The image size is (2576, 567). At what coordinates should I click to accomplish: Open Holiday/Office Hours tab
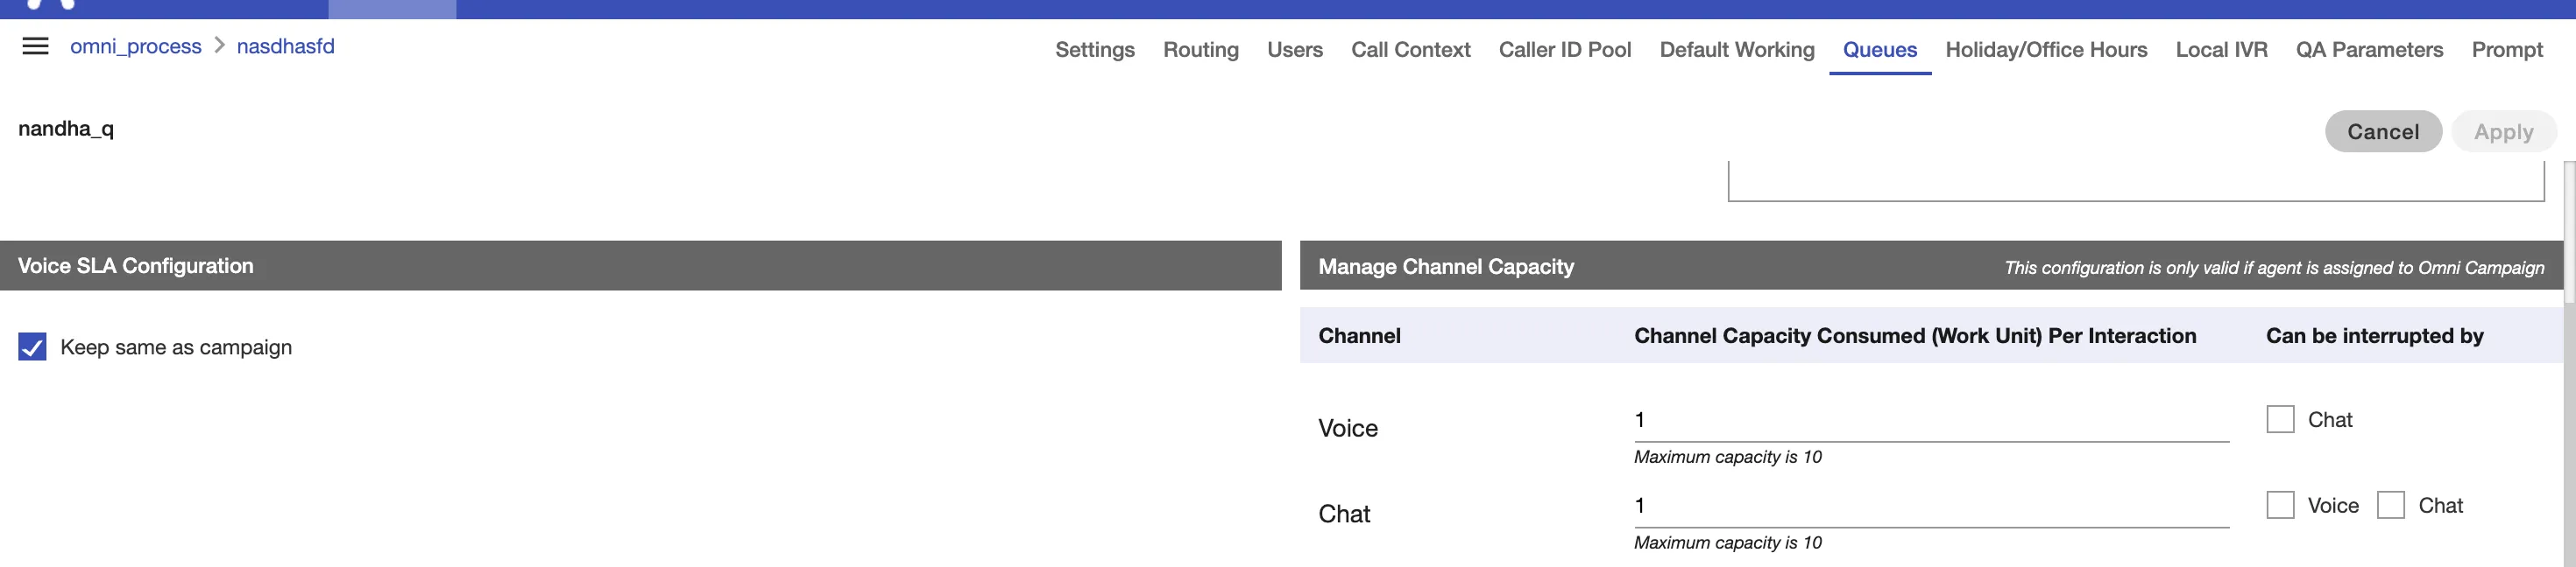(x=2046, y=49)
